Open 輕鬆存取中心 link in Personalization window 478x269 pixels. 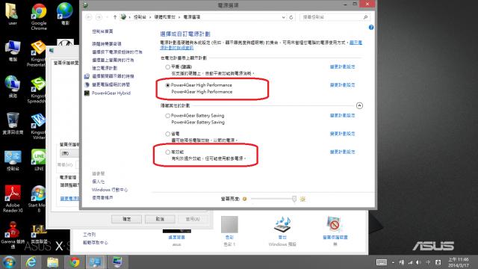coord(96,243)
